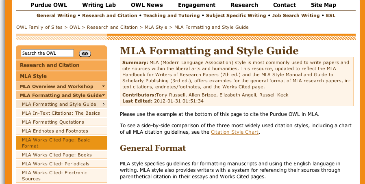Expand MLA Overview and Workshop dropdown arrow
Viewport: 365px width, 184px height.
coord(103,86)
